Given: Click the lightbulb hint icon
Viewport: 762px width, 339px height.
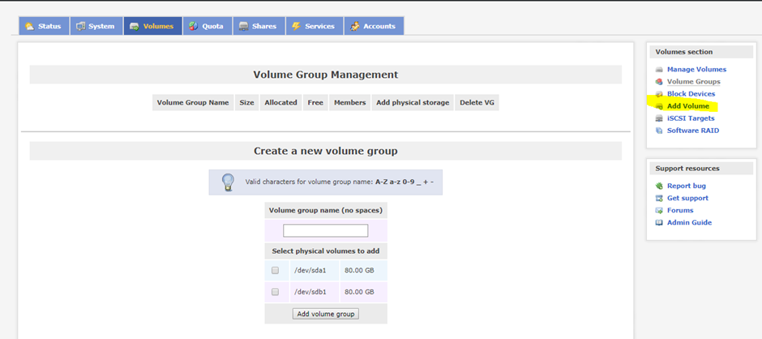Looking at the screenshot, I should tap(228, 182).
